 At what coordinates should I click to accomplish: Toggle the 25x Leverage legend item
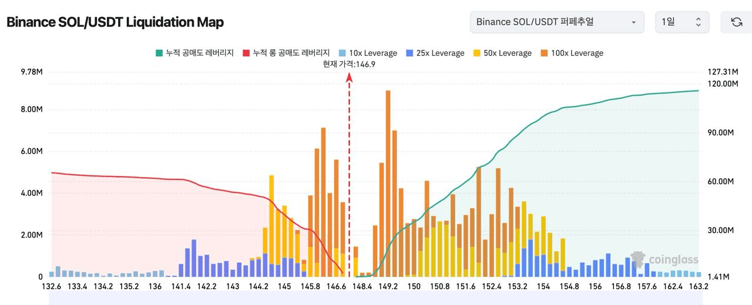pyautogui.click(x=435, y=53)
